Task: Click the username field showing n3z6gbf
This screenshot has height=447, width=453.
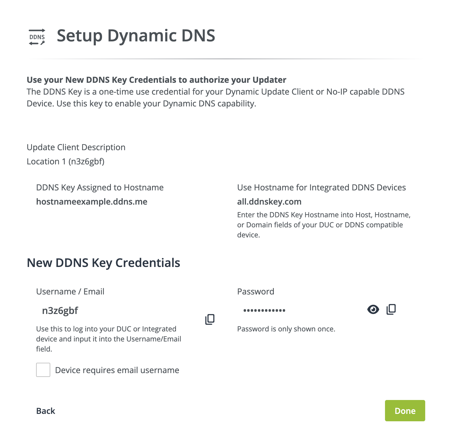Action: pos(60,310)
